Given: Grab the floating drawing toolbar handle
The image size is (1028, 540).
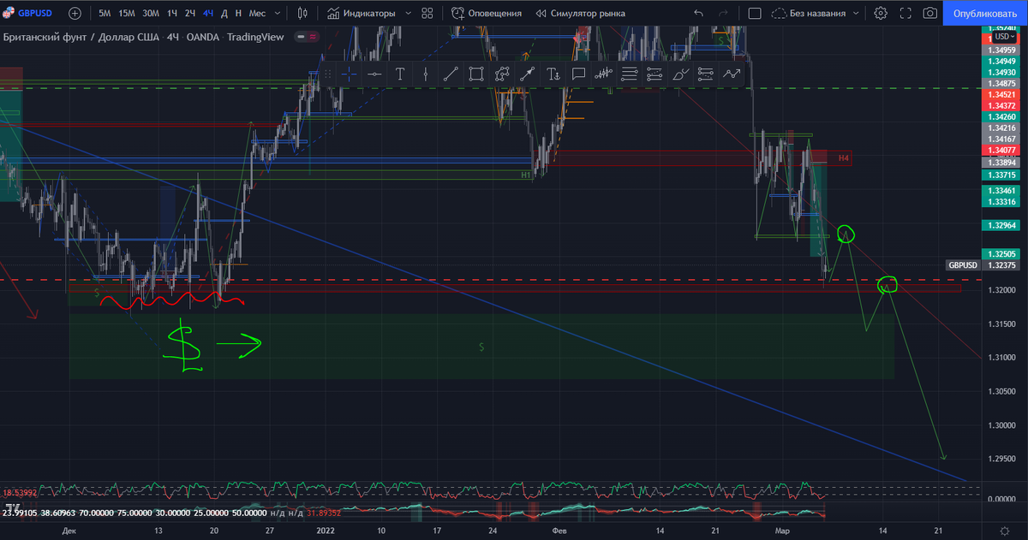Looking at the screenshot, I should click(x=329, y=74).
